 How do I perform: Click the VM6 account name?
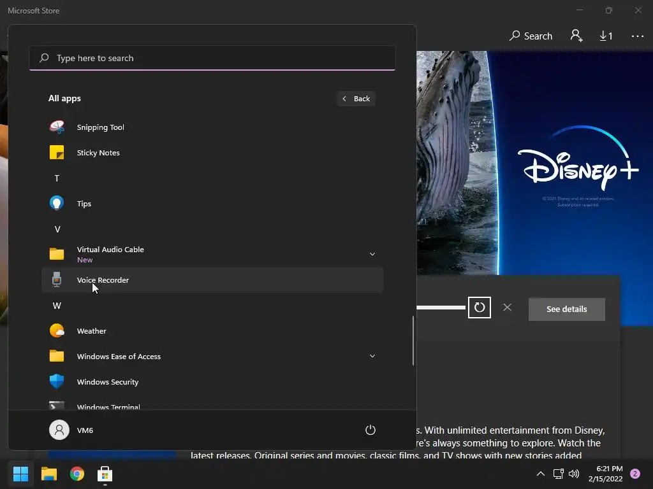click(85, 430)
